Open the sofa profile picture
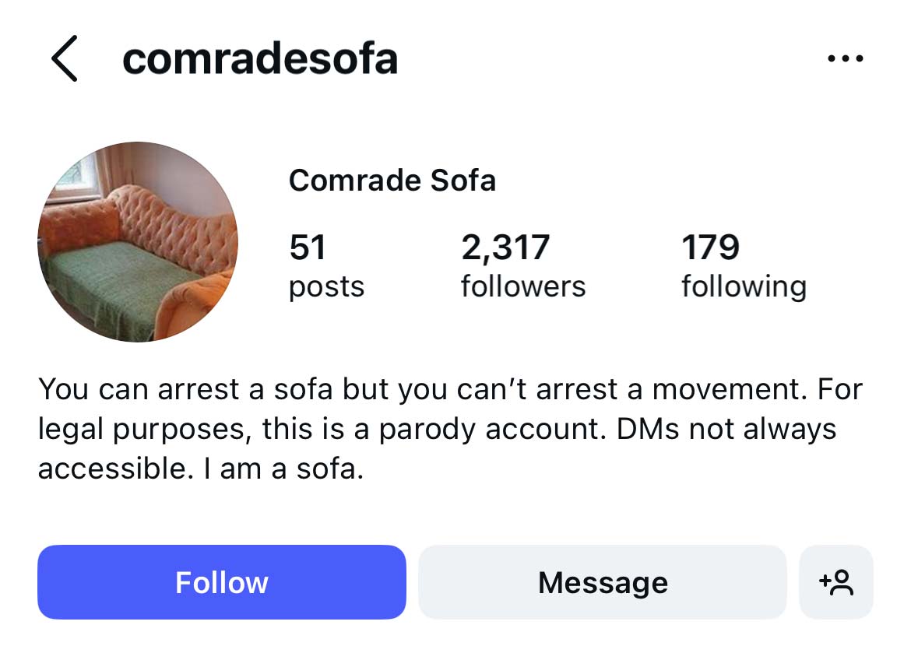Screen dimensions: 911x660 pos(138,242)
